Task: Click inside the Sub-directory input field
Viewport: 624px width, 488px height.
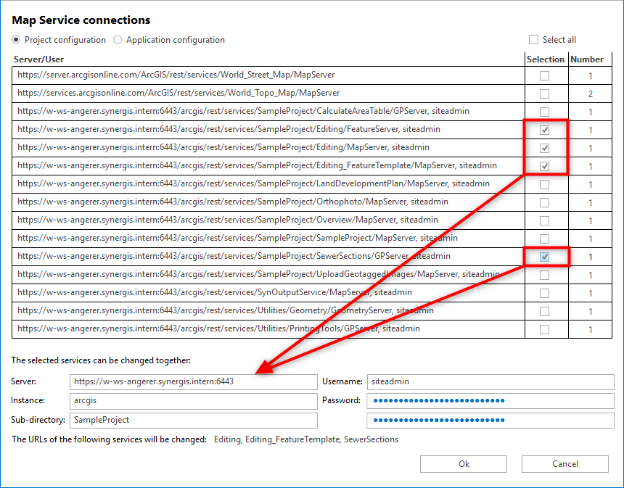Action: (x=192, y=421)
